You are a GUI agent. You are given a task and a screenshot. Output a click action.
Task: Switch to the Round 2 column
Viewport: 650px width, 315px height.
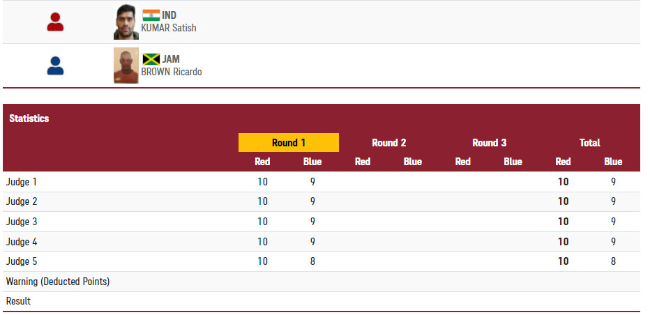(x=388, y=143)
